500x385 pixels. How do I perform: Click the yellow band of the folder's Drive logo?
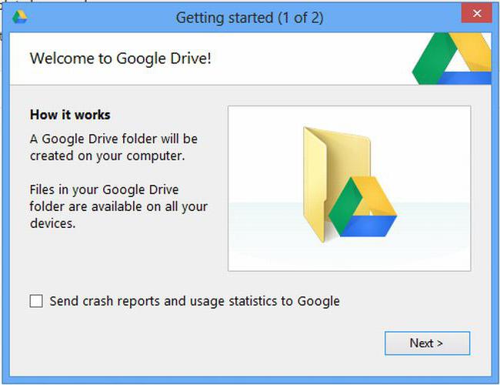(x=376, y=195)
